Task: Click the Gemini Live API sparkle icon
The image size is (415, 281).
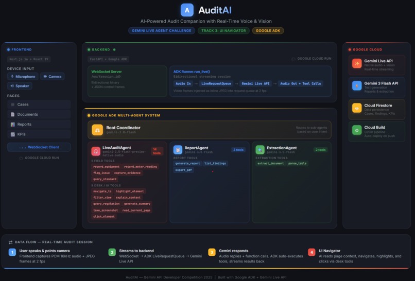Action: click(x=357, y=63)
